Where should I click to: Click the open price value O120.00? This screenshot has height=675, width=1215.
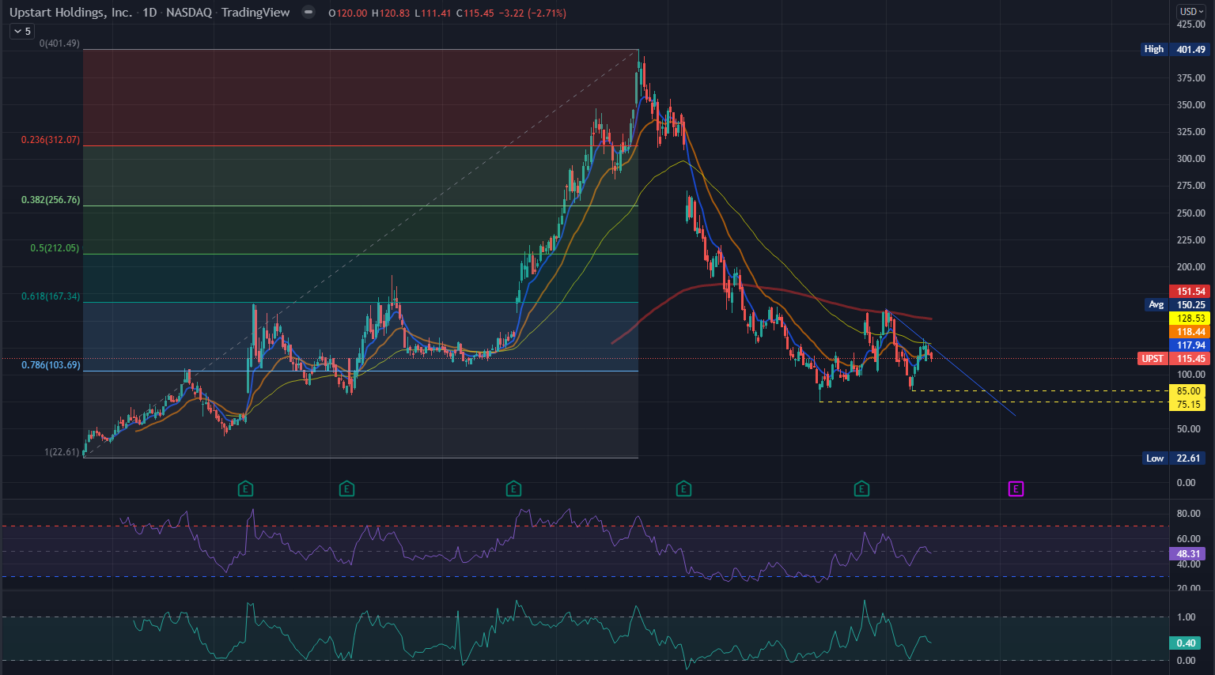348,13
